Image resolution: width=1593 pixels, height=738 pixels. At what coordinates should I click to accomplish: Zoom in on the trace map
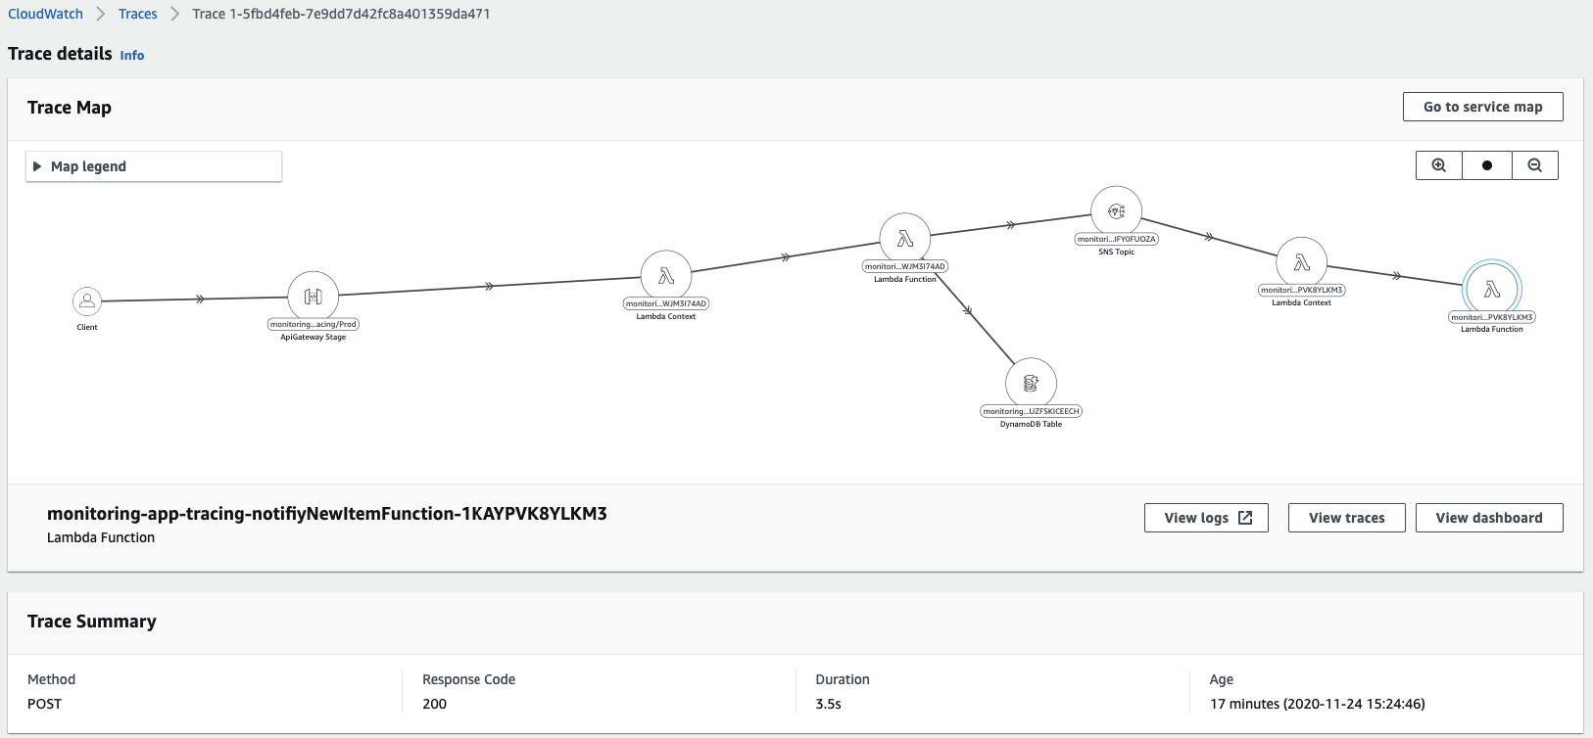click(1439, 165)
